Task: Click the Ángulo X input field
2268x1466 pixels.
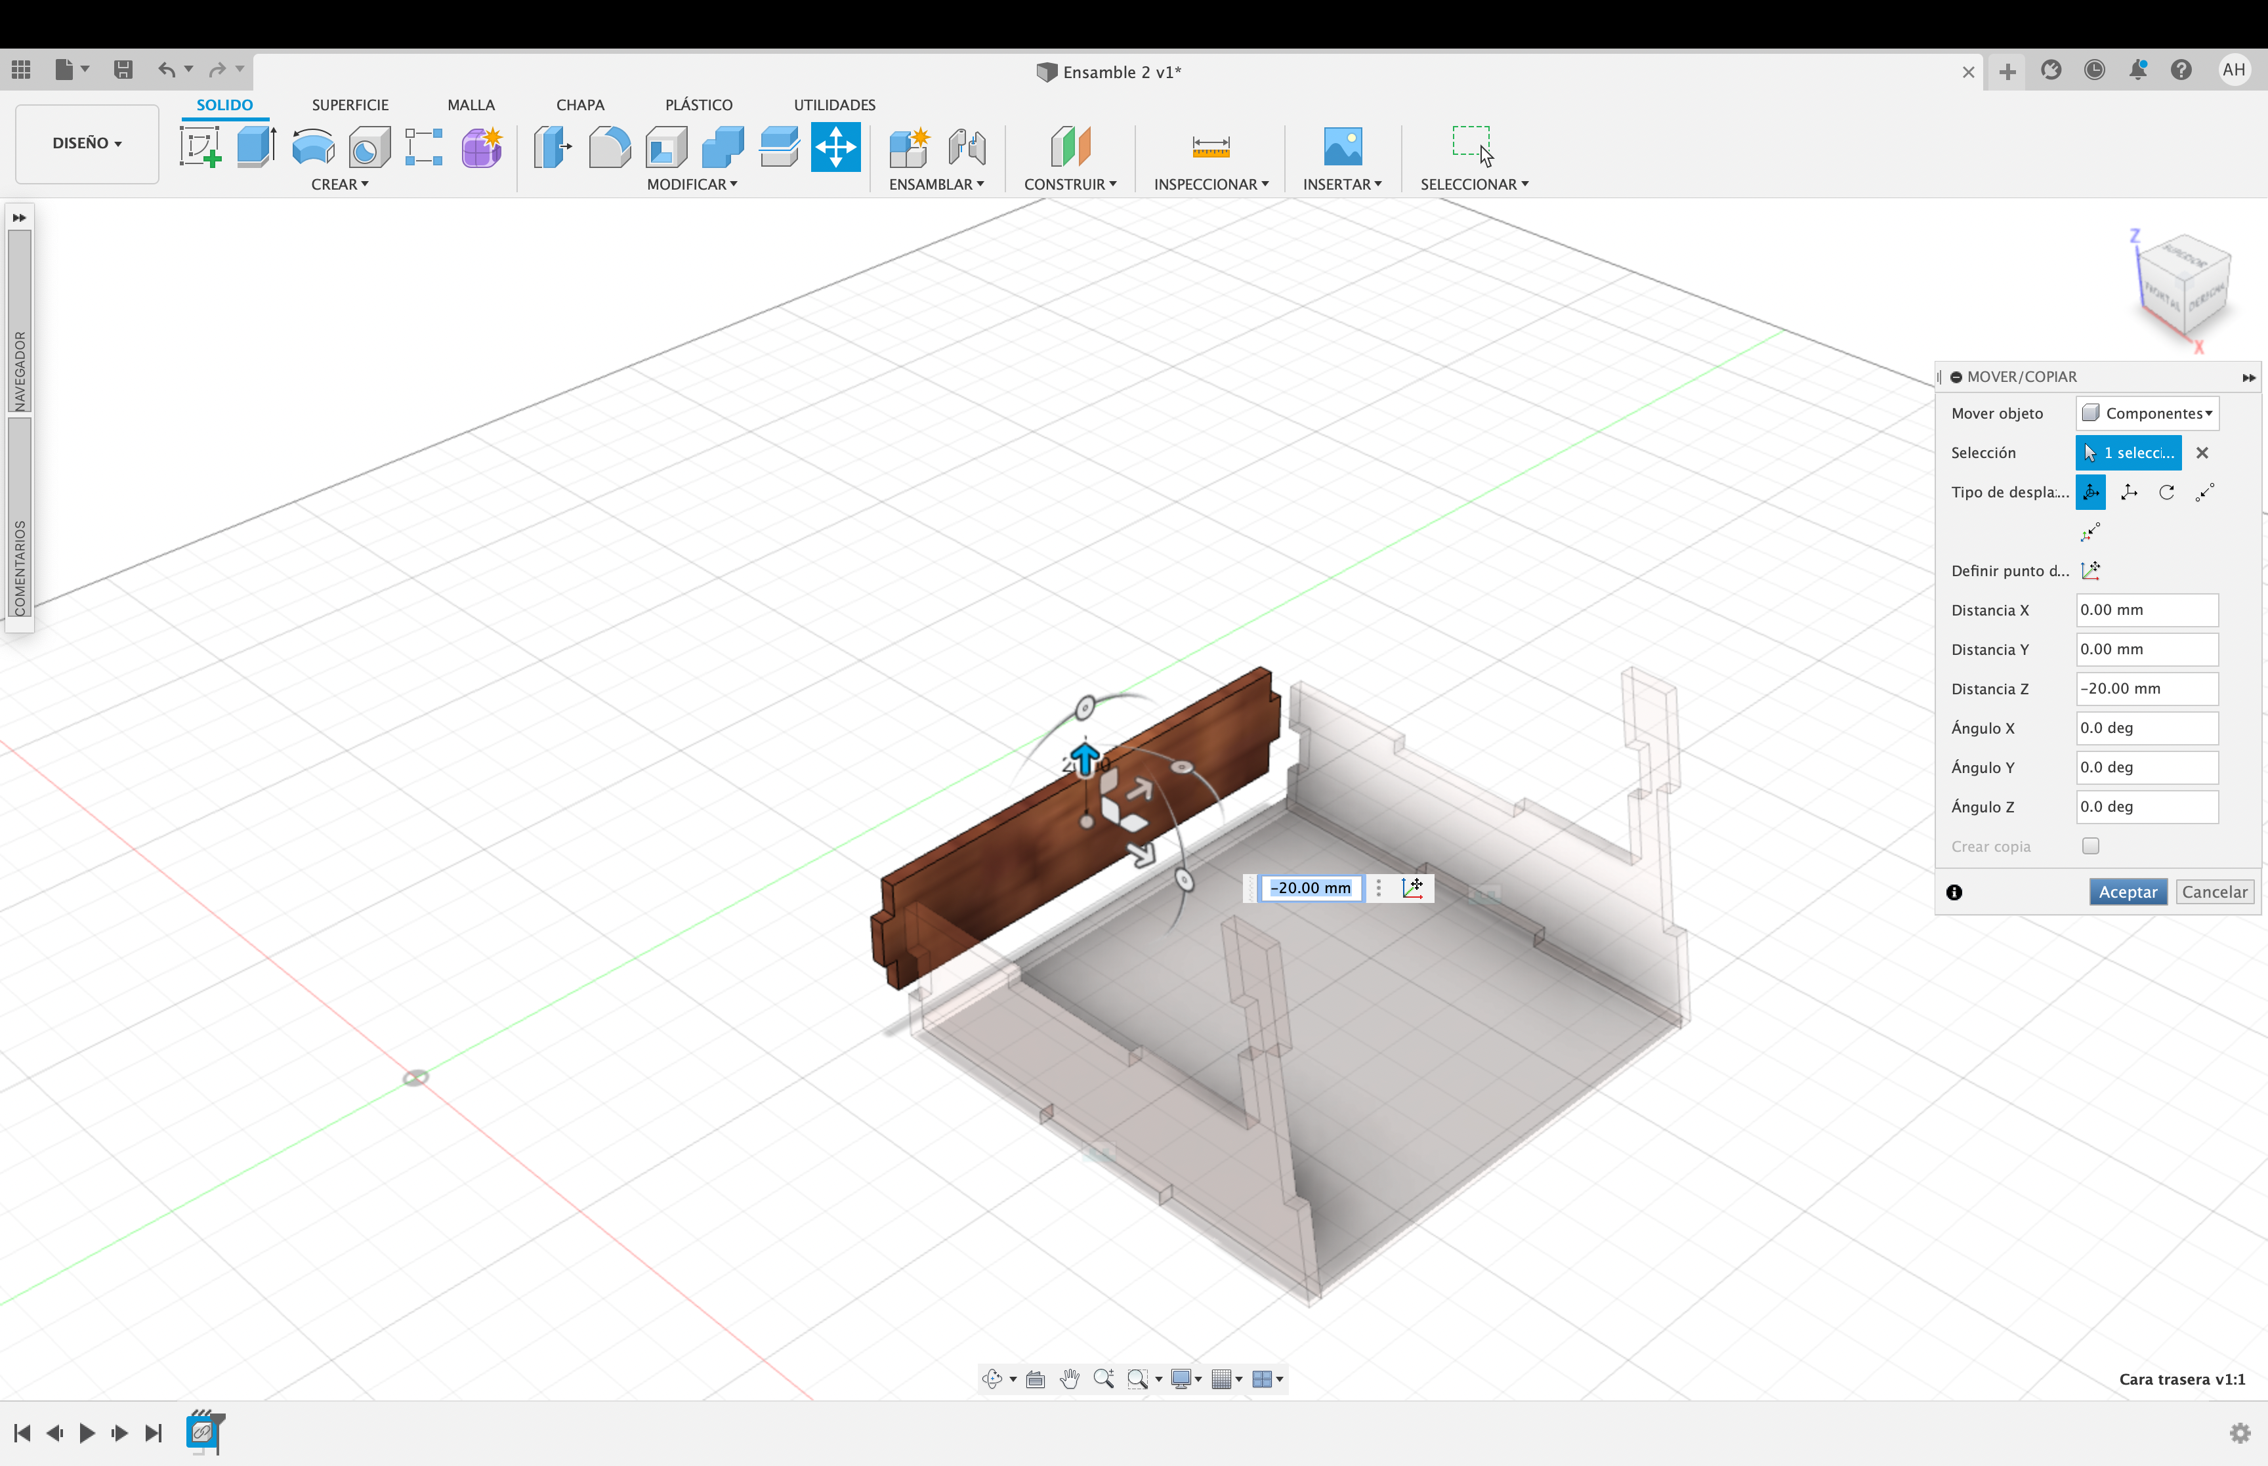Action: pyautogui.click(x=2147, y=728)
